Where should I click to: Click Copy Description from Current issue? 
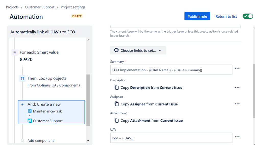tap(151, 87)
